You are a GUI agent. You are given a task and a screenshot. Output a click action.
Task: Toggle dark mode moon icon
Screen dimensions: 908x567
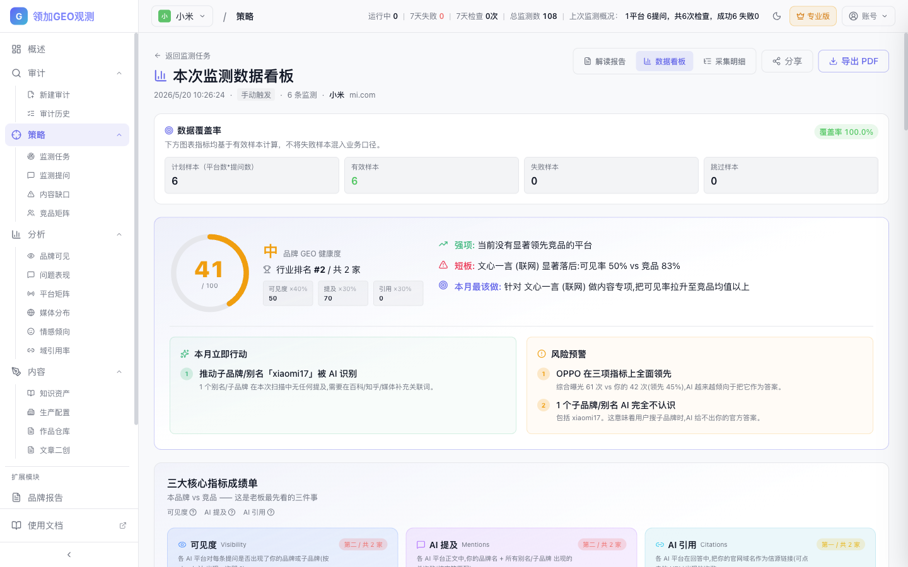pyautogui.click(x=777, y=16)
